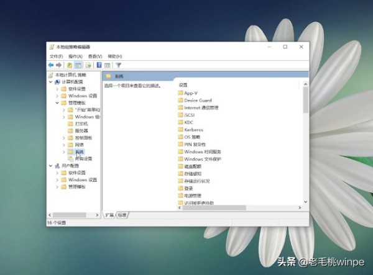This screenshot has height=275, width=373.
Task: Open the blue Help toolbar icon
Action: point(99,65)
